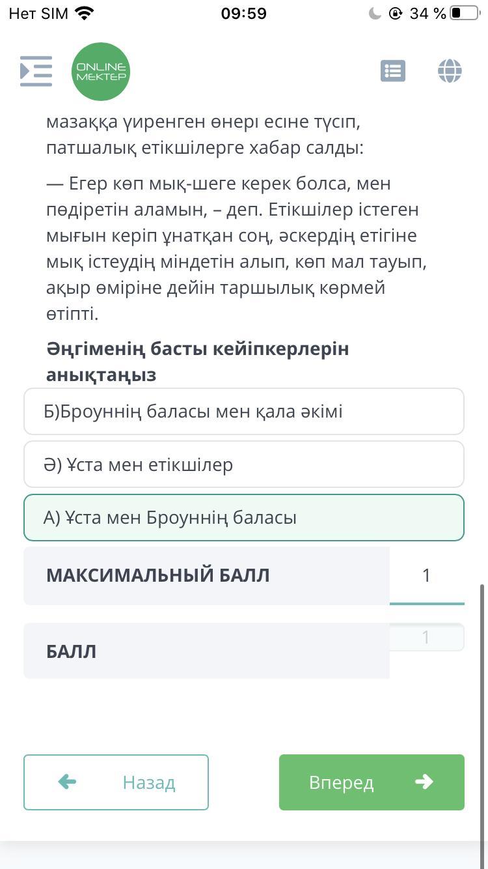This screenshot has width=488, height=869.
Task: Tap the Wi-Fi icon in status bar
Action: pyautogui.click(x=85, y=13)
